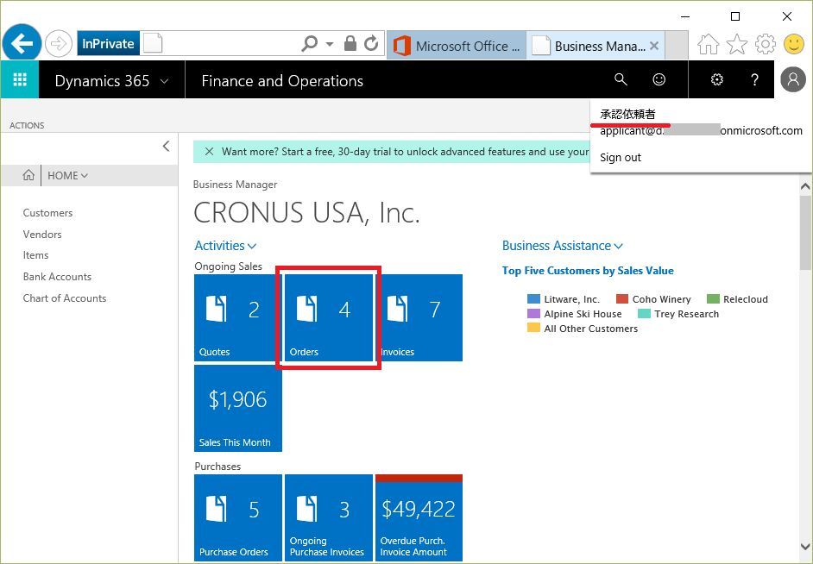Open the Sales This Month tile

238,408
